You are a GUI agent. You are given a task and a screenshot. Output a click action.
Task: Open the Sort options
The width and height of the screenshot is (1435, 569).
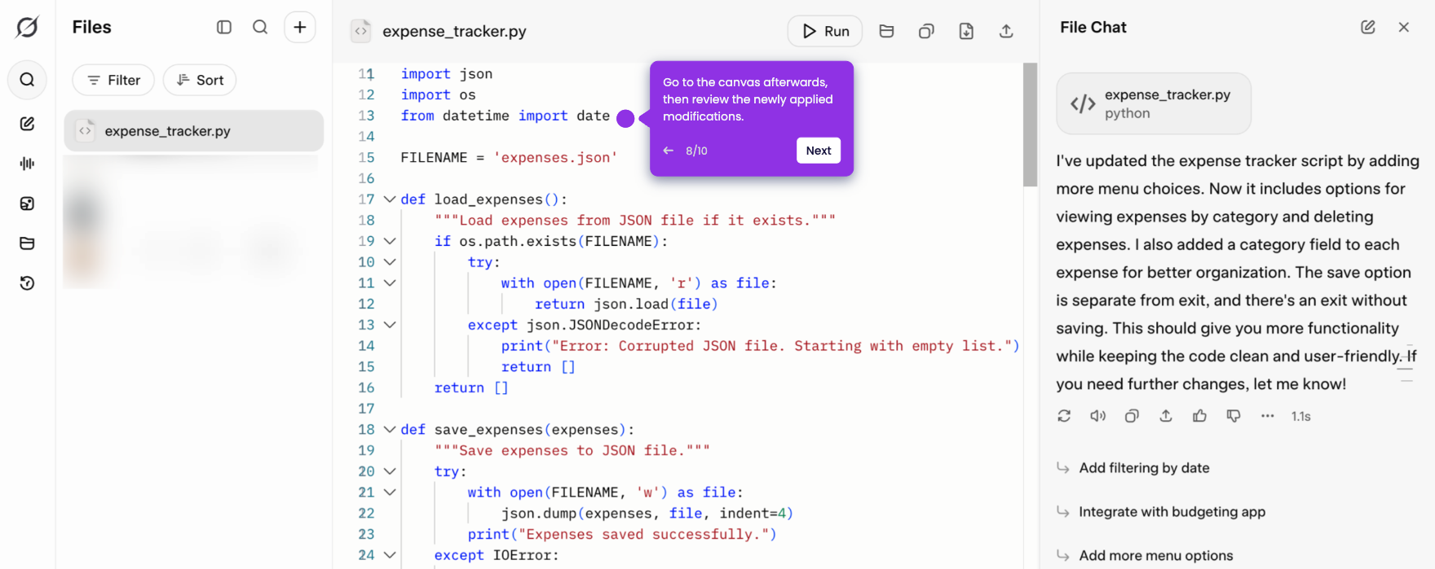click(x=200, y=80)
